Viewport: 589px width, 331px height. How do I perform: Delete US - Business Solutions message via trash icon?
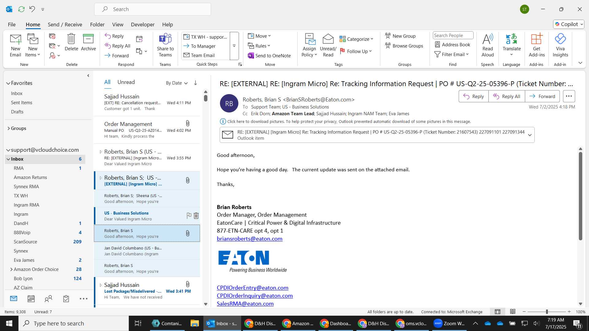coord(196,216)
